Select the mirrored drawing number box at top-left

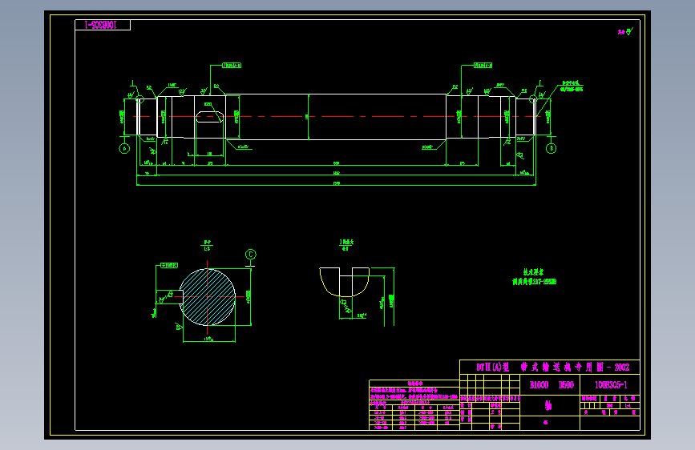[103, 25]
